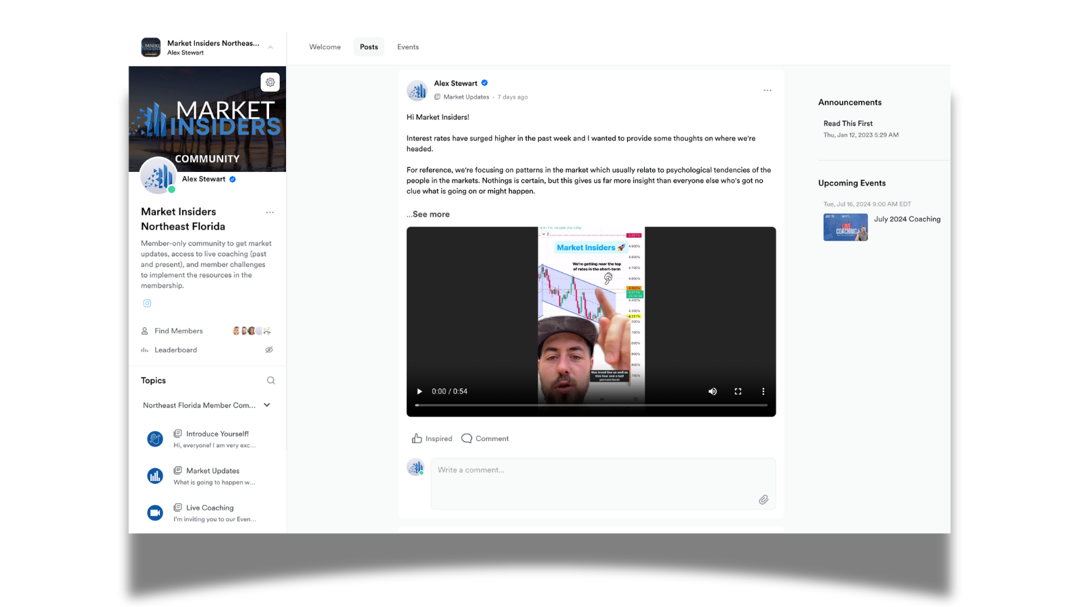Open community settings gear icon
The height and width of the screenshot is (607, 1079).
click(x=270, y=82)
